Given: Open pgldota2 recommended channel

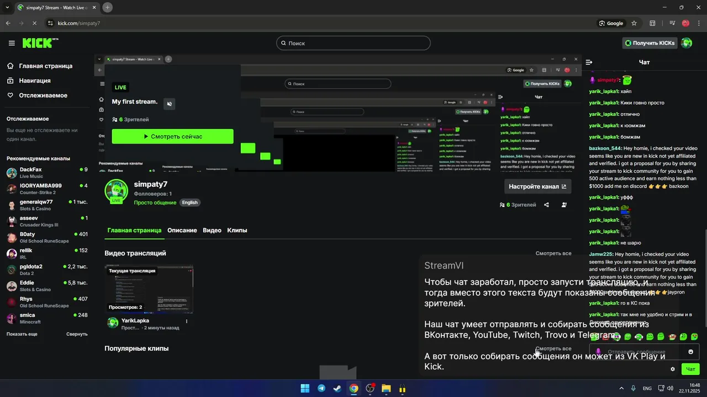Looking at the screenshot, I should (47, 270).
